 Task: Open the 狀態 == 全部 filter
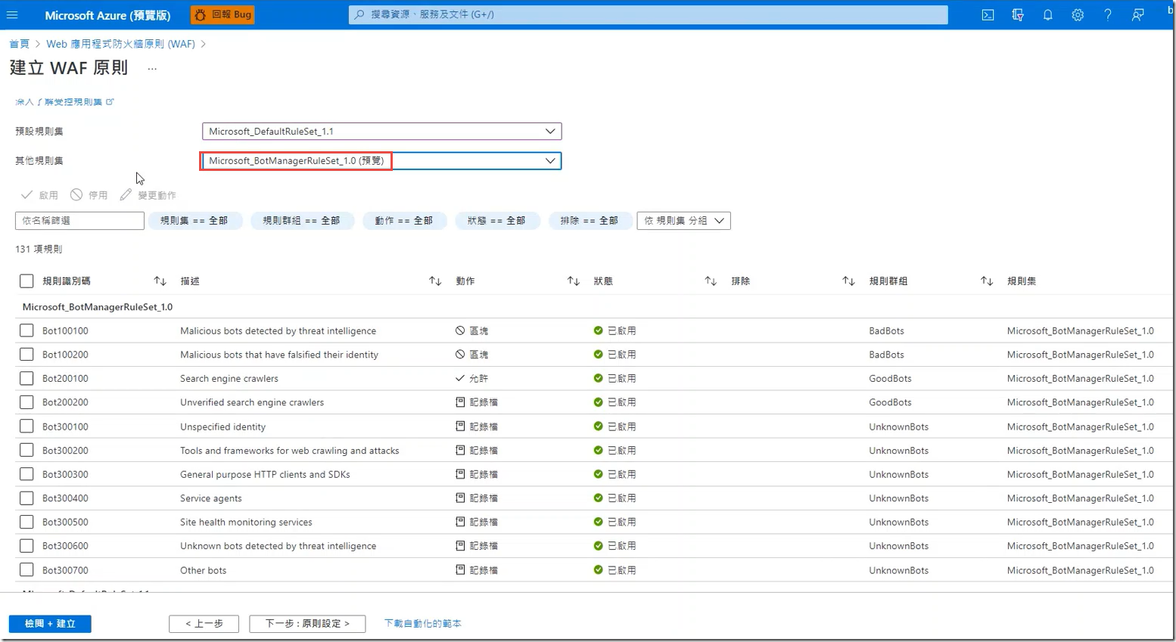coord(497,221)
